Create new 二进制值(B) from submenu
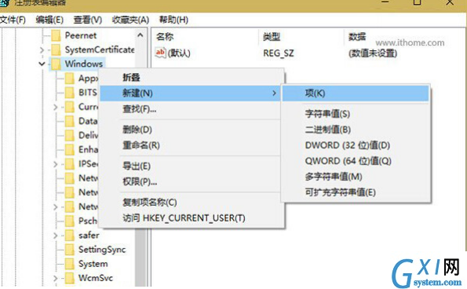 point(327,130)
